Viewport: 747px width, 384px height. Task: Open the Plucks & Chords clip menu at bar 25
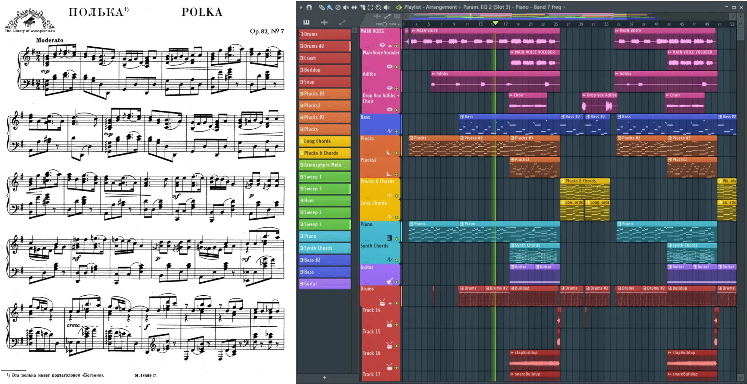(563, 181)
